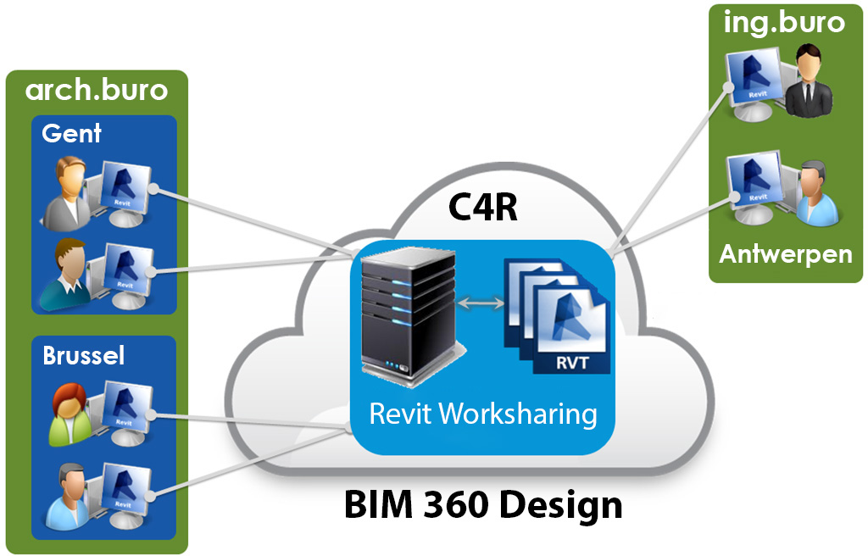Click the black-suited user avatar in ing.buro

[809, 81]
